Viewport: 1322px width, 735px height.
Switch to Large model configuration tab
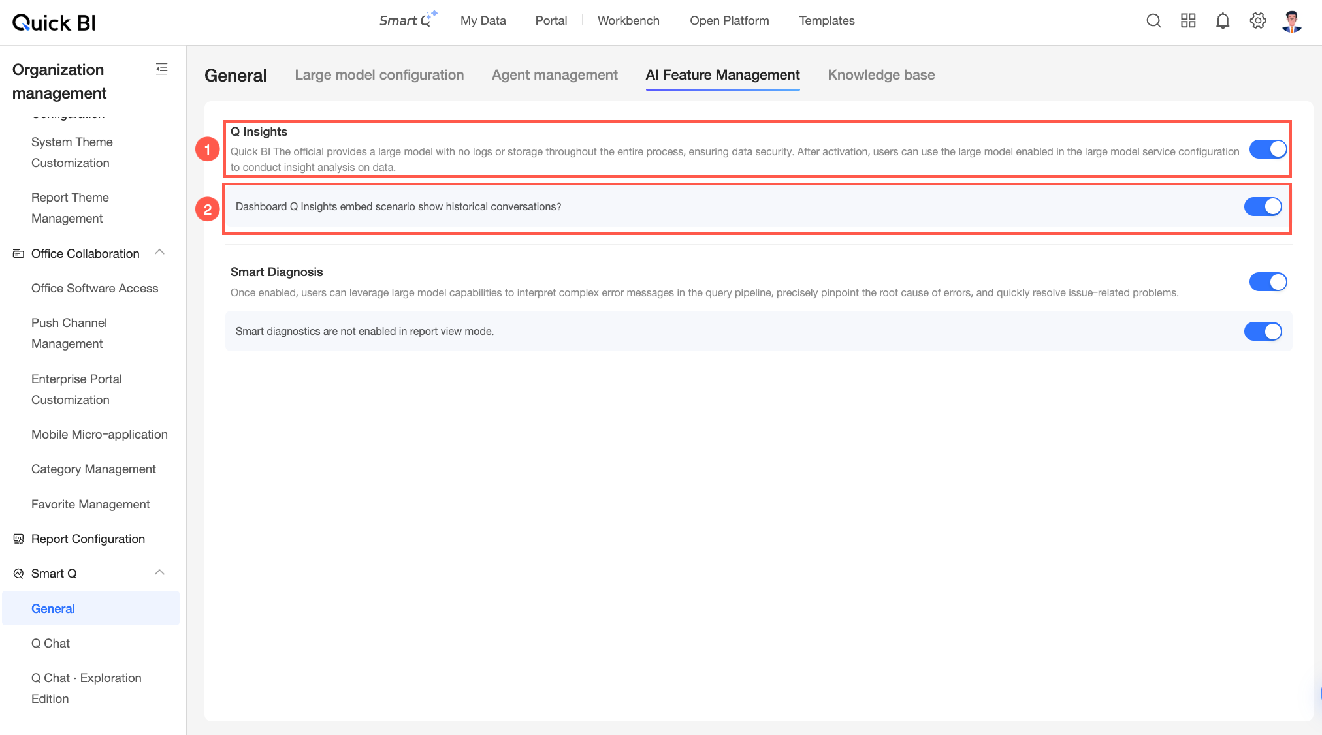(379, 75)
